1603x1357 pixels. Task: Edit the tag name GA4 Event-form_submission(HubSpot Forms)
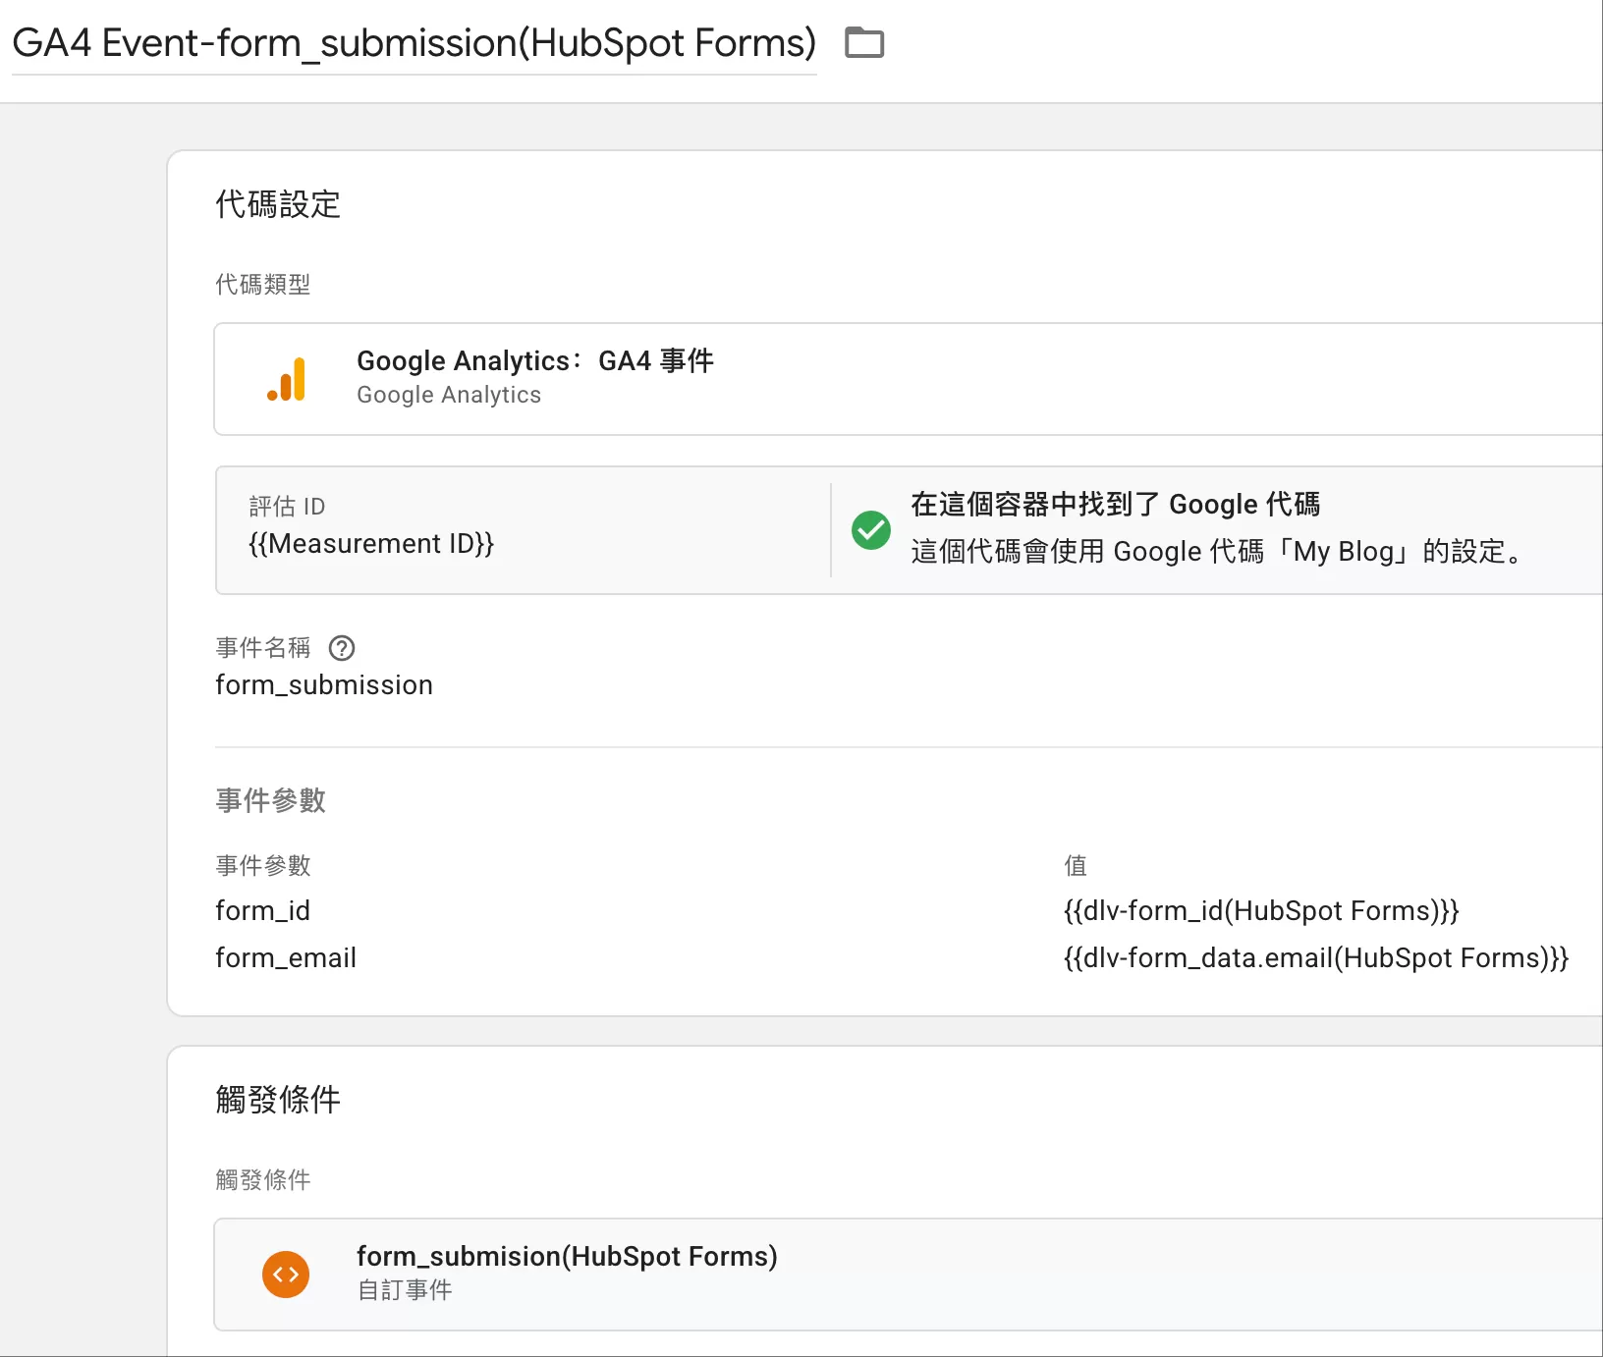(414, 43)
